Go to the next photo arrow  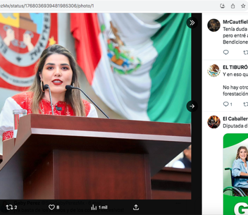tap(192, 106)
